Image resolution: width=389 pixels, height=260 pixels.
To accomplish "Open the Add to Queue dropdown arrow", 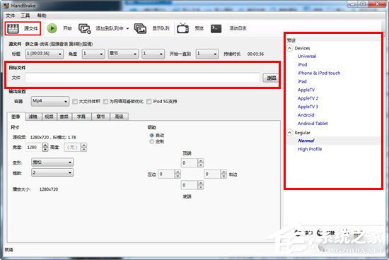I will tap(127, 28).
